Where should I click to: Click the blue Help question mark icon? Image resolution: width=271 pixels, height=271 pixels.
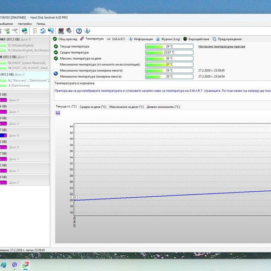[x=79, y=31]
